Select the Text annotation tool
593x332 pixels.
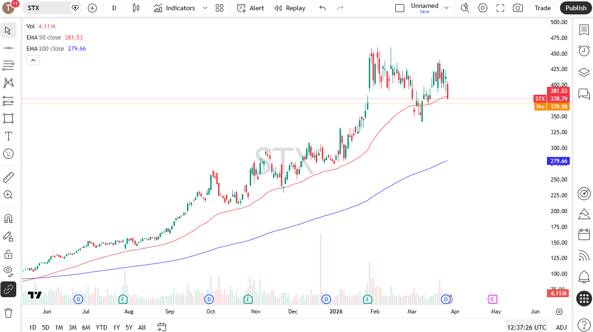(x=8, y=136)
